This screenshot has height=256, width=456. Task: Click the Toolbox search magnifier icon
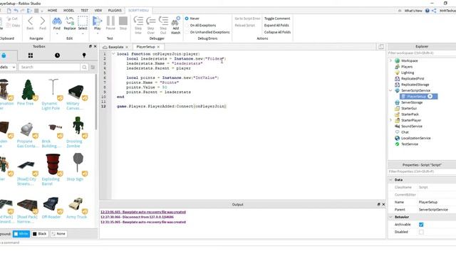coord(84,67)
